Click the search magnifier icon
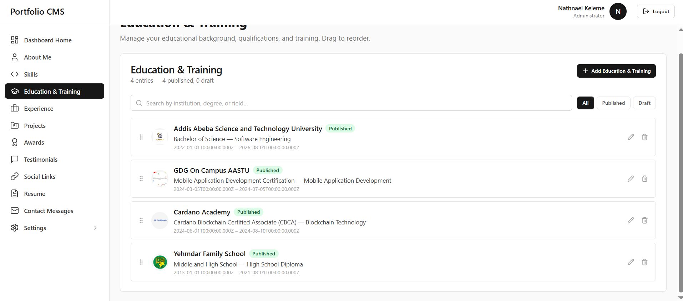Image resolution: width=683 pixels, height=301 pixels. coord(139,103)
